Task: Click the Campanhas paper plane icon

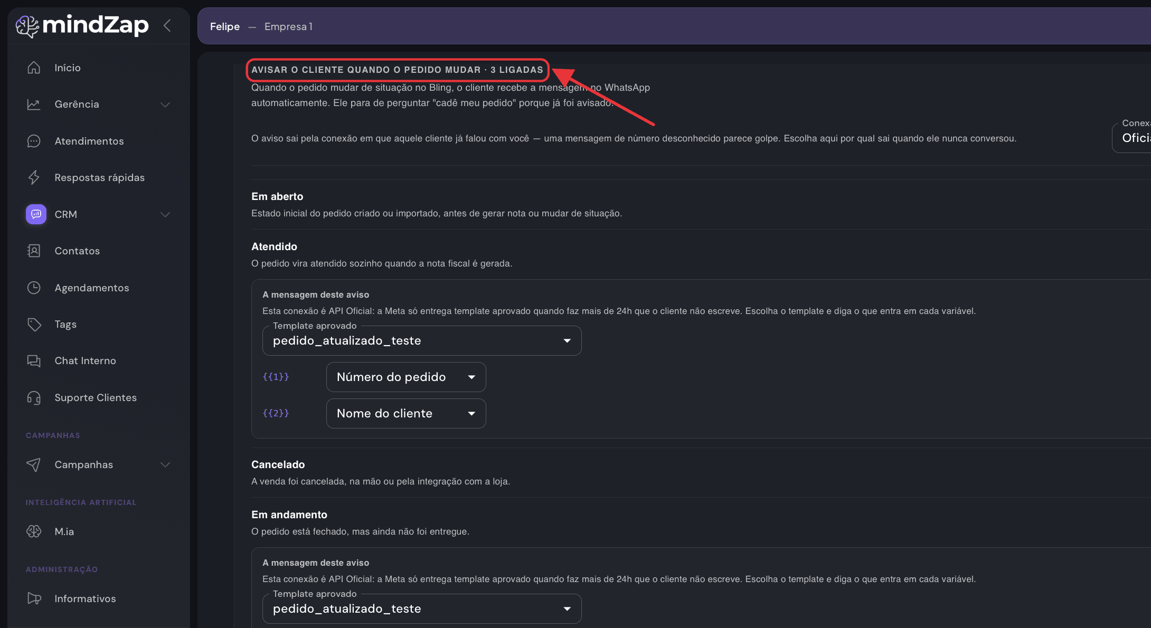Action: click(34, 464)
